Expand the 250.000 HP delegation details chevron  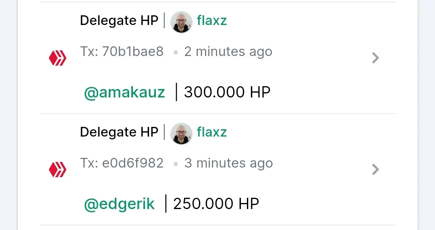tap(375, 170)
